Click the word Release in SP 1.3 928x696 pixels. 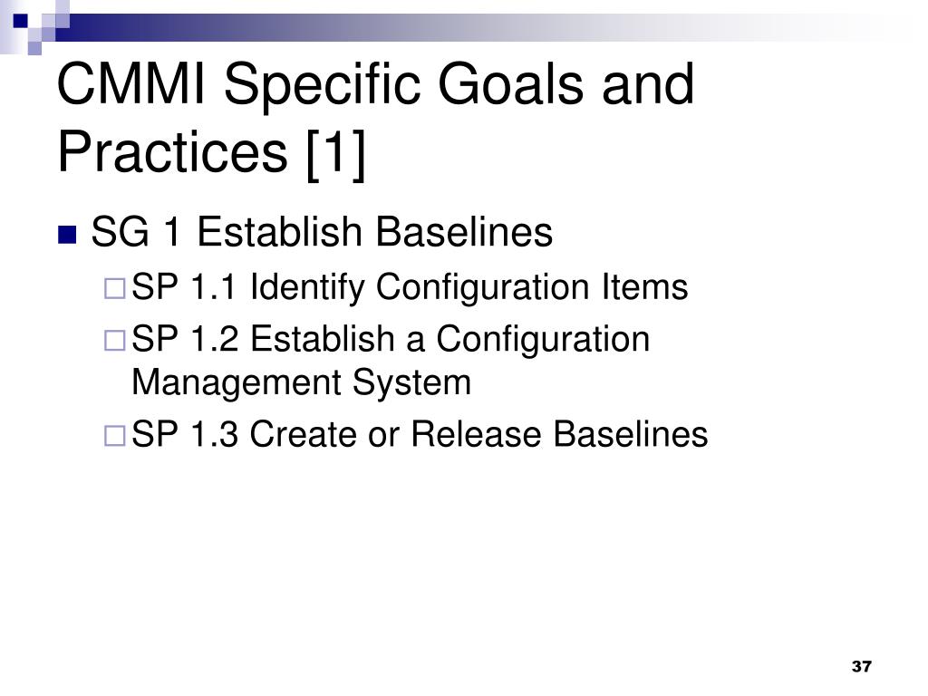click(x=476, y=434)
